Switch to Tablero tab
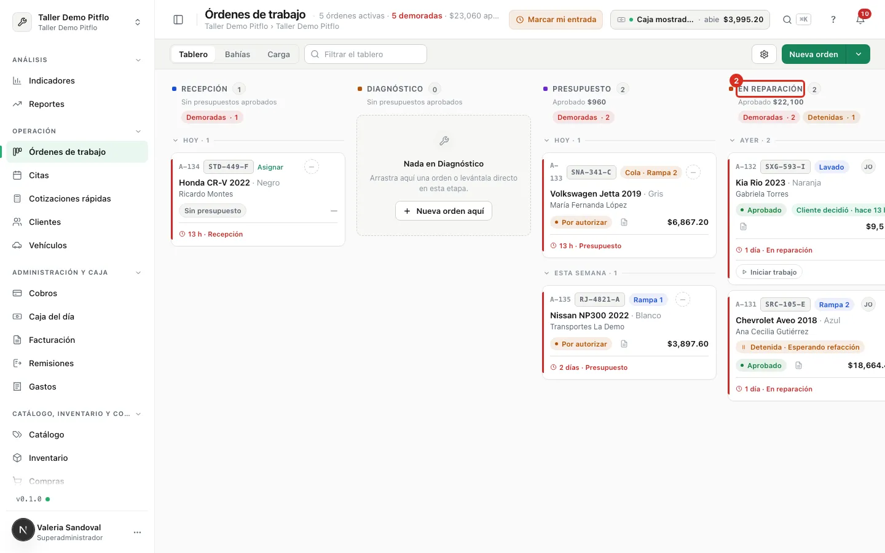The image size is (885, 553). pyautogui.click(x=193, y=54)
